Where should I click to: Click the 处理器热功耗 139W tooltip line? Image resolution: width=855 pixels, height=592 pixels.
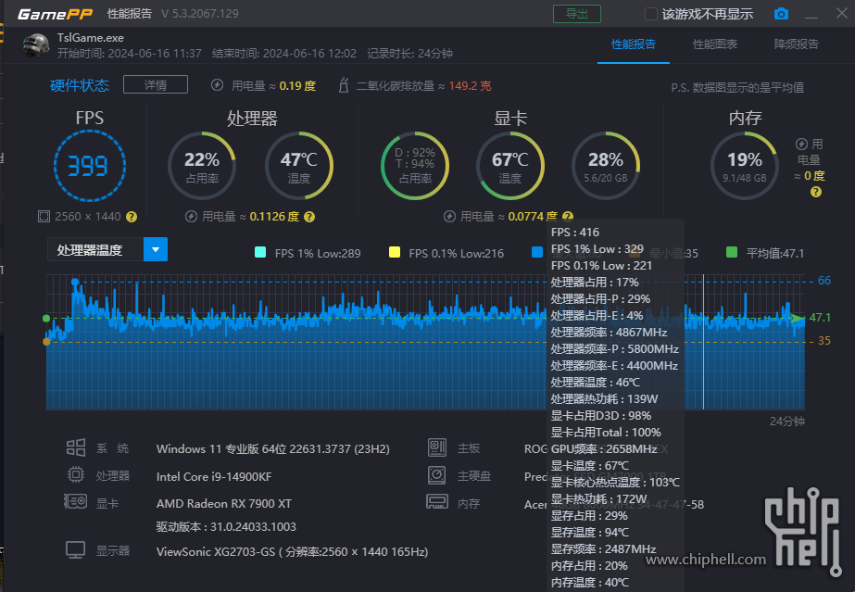pos(604,399)
